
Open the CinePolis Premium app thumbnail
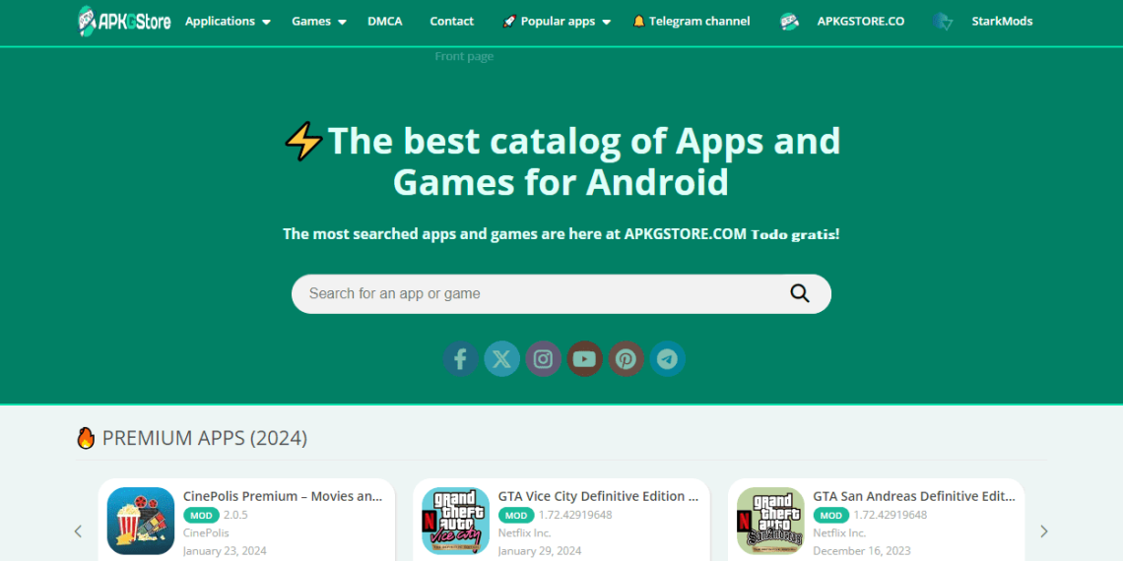(x=141, y=521)
